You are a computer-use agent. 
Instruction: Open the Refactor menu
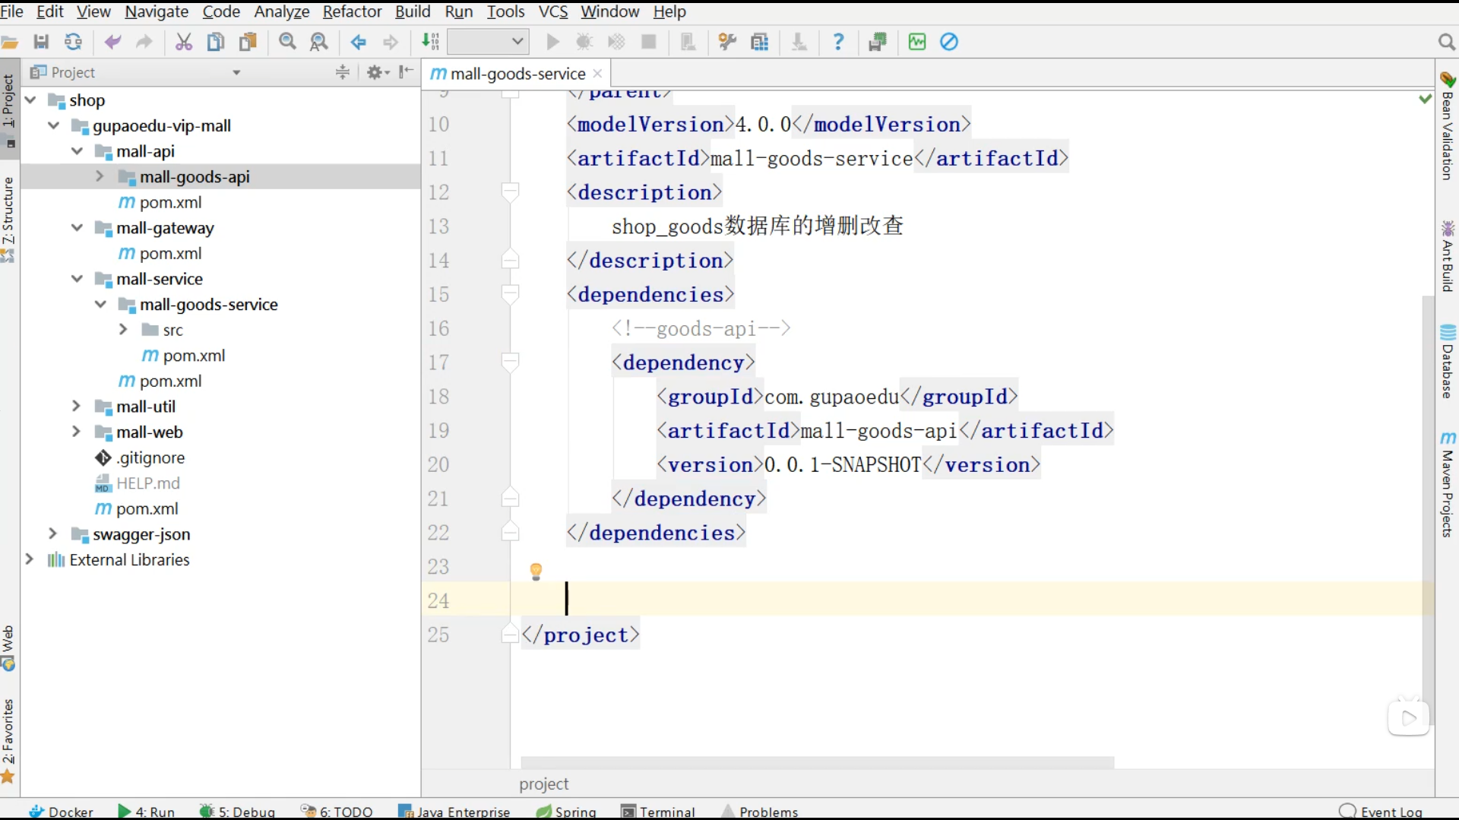352,11
